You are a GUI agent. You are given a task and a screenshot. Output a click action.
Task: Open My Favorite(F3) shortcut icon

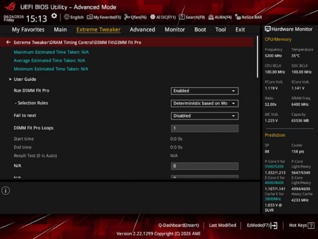(x=90, y=17)
